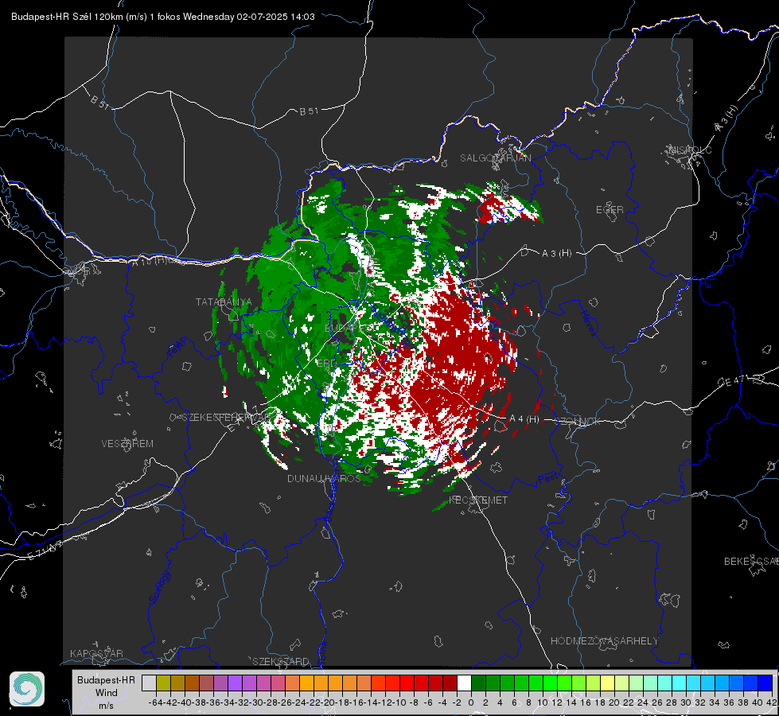The image size is (779, 716).
Task: Click the SALGÓTARJÁN city label
Action: 495,158
